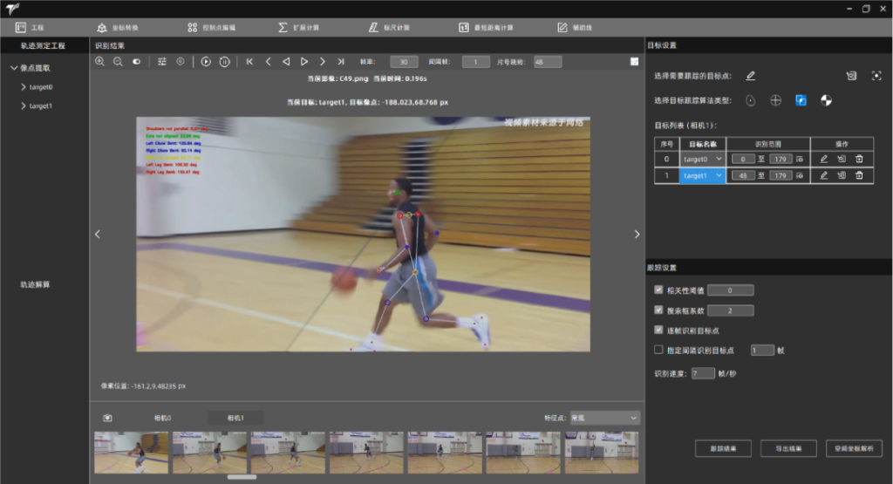Click the pencil icon to pick tracking point
This screenshot has height=484, width=893.
751,75
